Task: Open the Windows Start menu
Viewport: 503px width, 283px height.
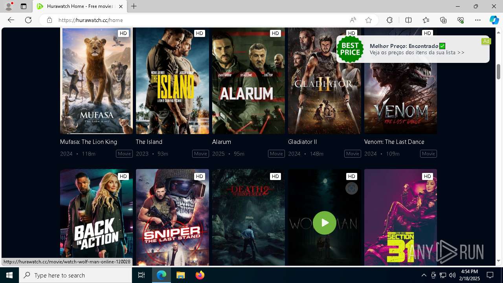Action: point(9,275)
